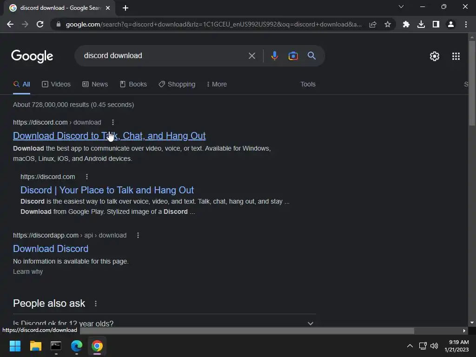Bookmark this tab with the star
The height and width of the screenshot is (357, 476).
point(388,24)
